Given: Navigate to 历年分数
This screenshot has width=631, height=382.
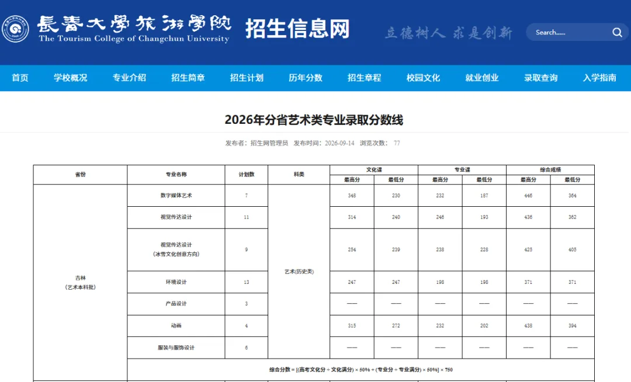Looking at the screenshot, I should point(306,78).
